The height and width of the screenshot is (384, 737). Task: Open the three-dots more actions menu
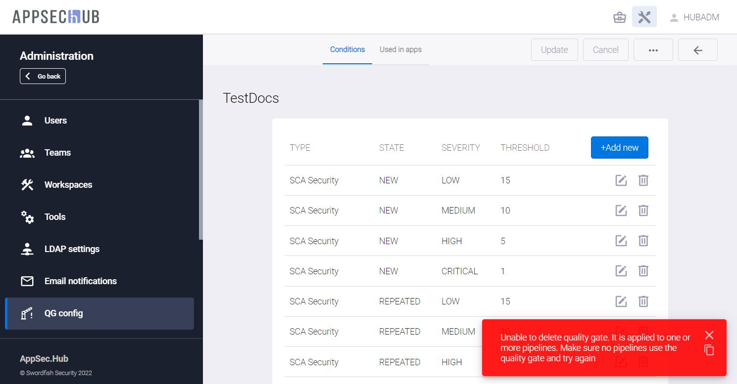click(x=653, y=50)
